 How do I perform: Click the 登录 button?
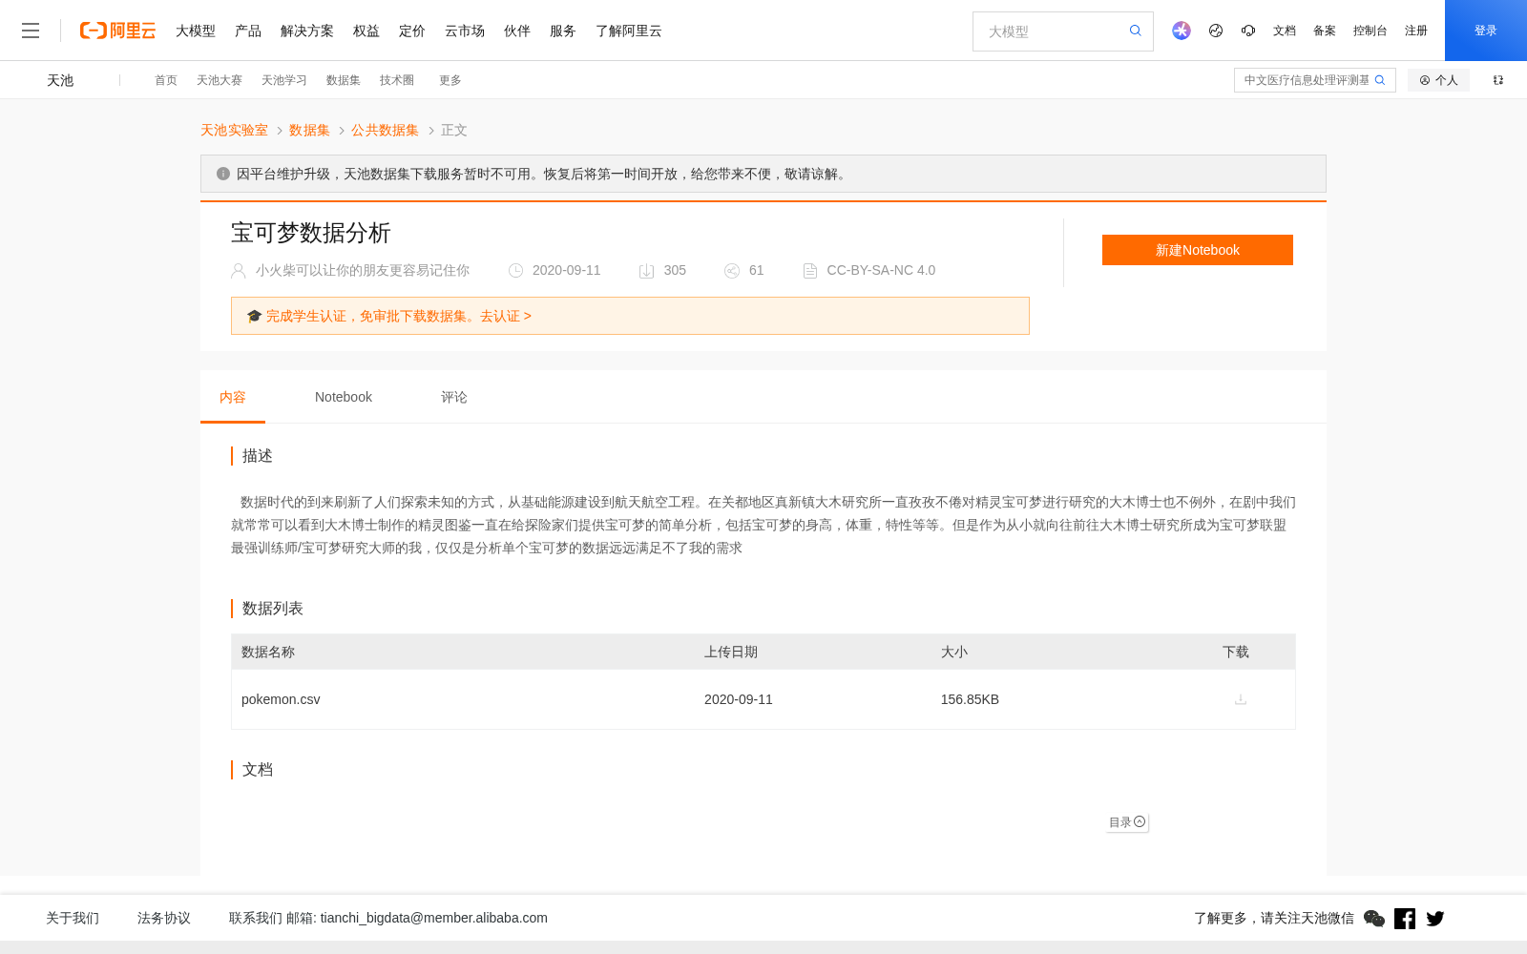(x=1486, y=31)
